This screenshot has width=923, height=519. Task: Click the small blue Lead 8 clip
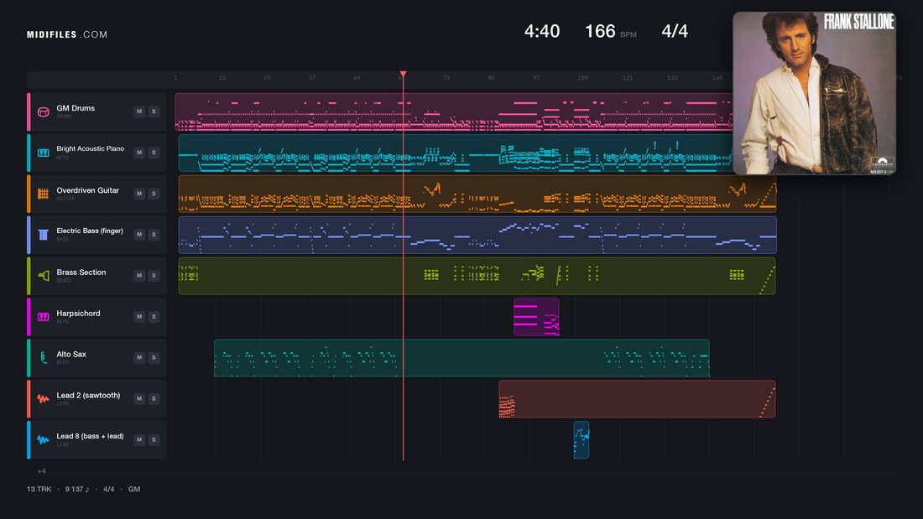(x=581, y=439)
